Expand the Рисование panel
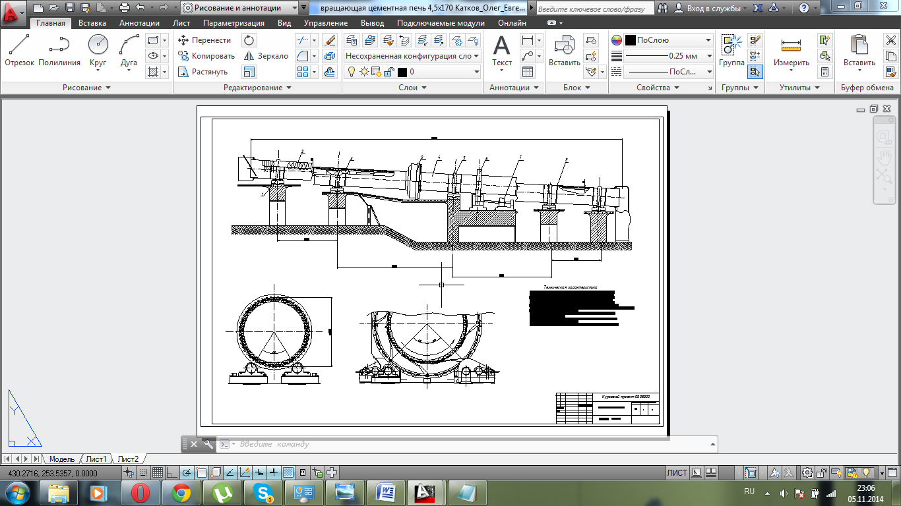Image resolution: width=901 pixels, height=506 pixels. point(86,88)
